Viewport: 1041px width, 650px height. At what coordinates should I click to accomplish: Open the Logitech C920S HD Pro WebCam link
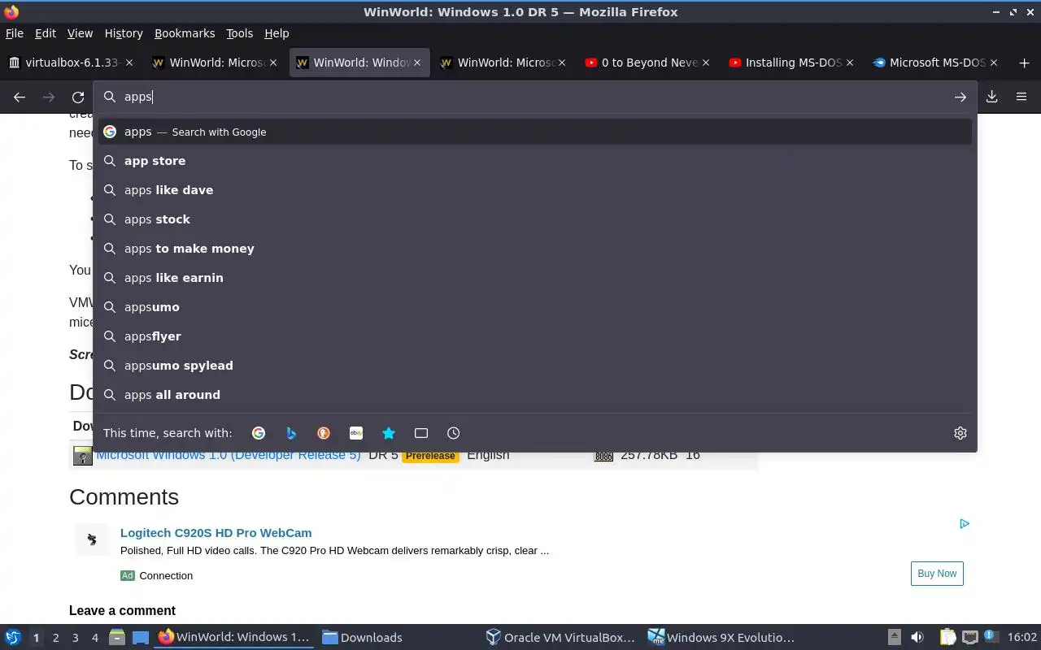(x=216, y=533)
